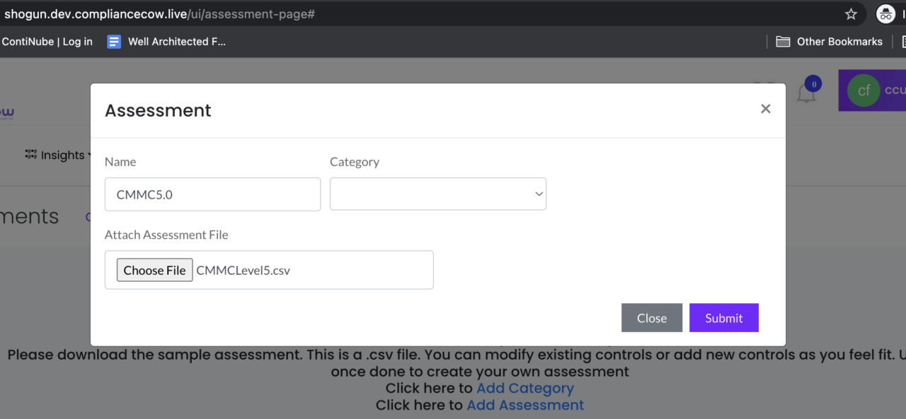The image size is (906, 419).
Task: Click the attached CMMCLevel5.csv file name
Action: 243,270
